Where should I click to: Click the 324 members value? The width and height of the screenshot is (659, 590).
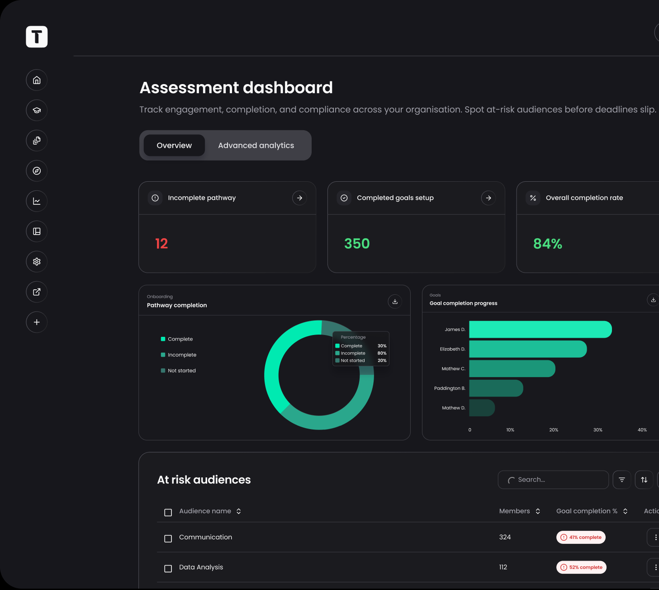point(505,538)
